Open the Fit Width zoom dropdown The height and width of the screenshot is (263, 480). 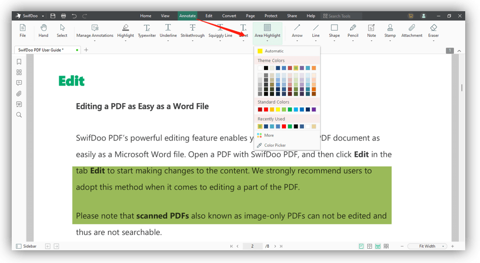427,246
